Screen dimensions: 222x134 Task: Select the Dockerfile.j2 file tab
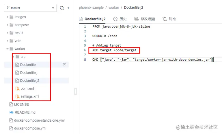tap(92, 19)
